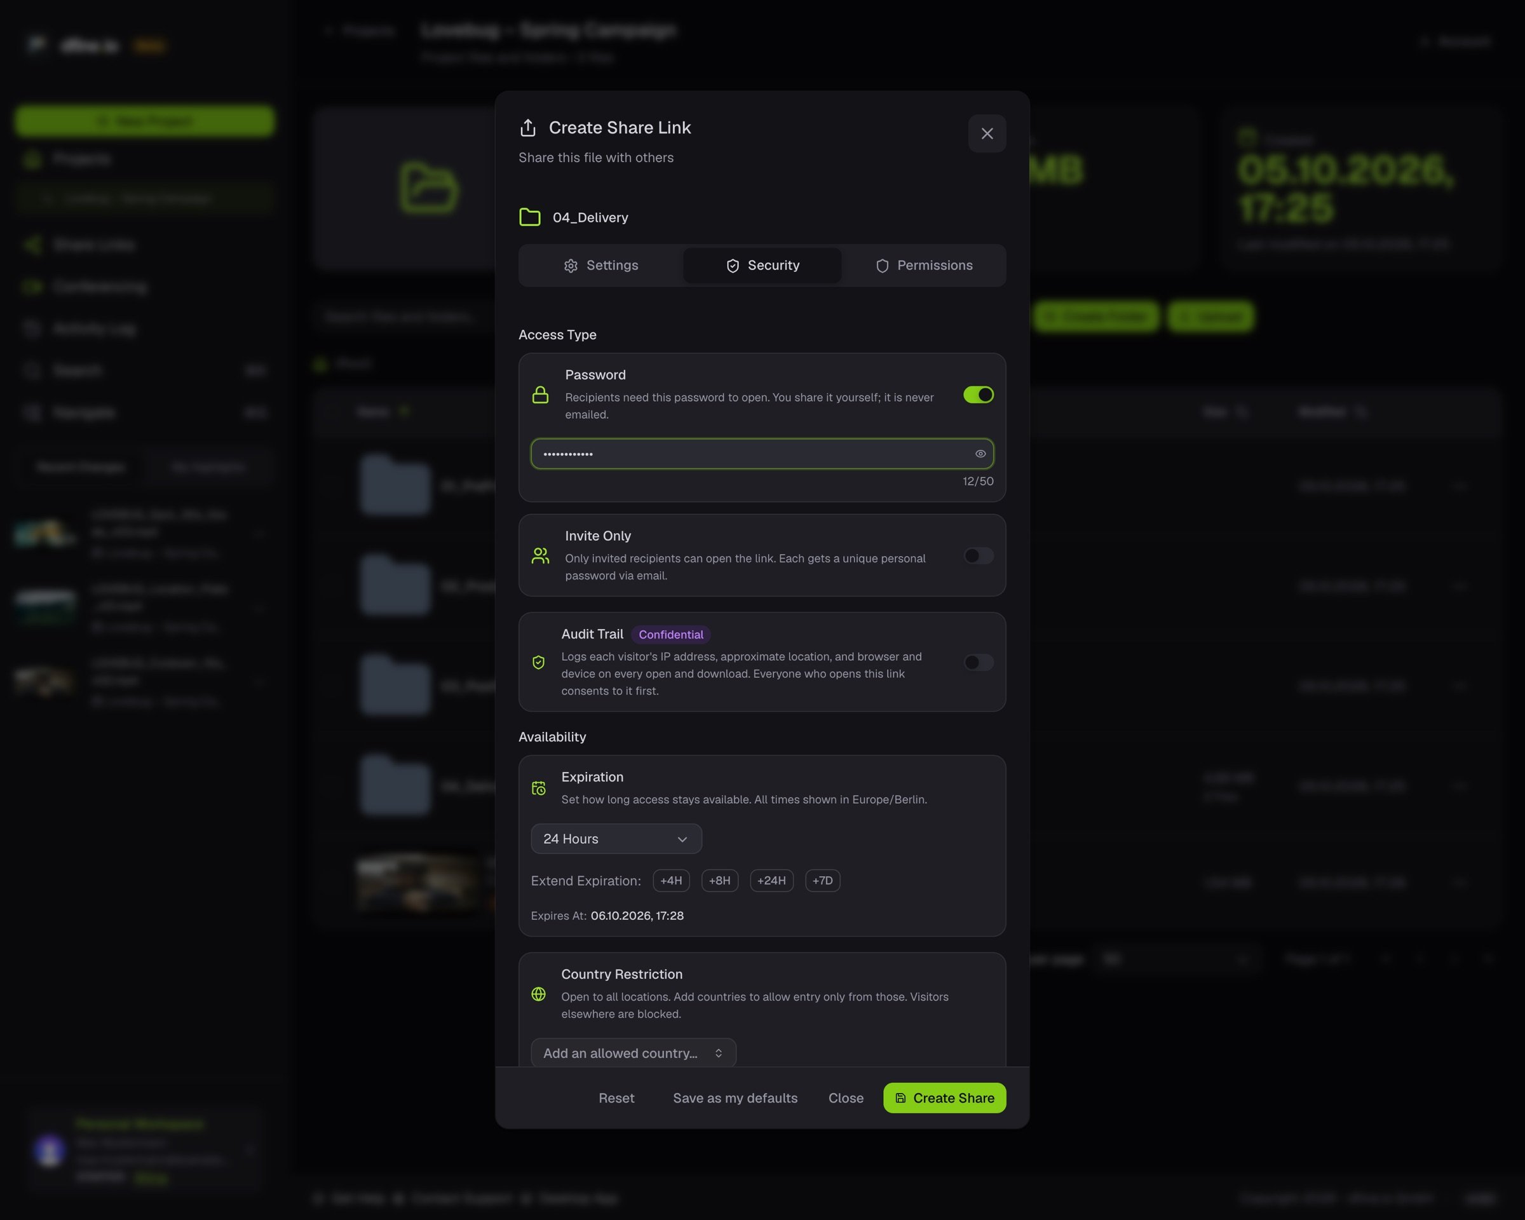Switch to the Settings tab
Viewport: 1525px width, 1220px height.
click(601, 265)
